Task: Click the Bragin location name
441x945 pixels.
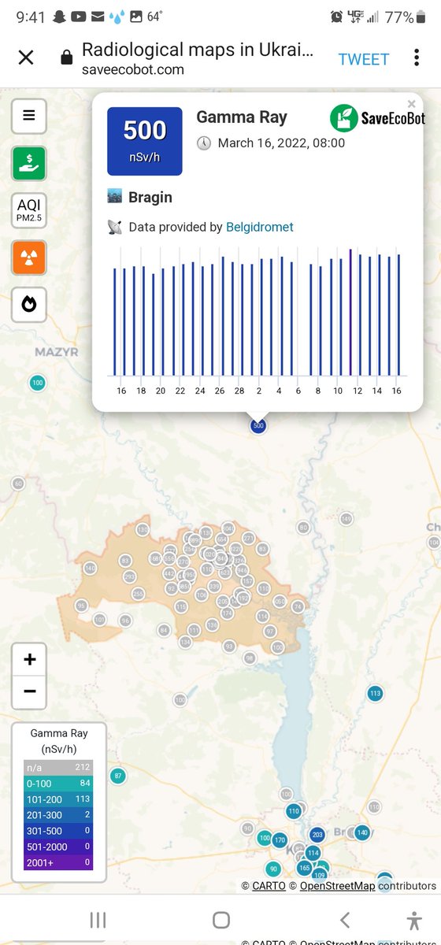Action: 150,197
